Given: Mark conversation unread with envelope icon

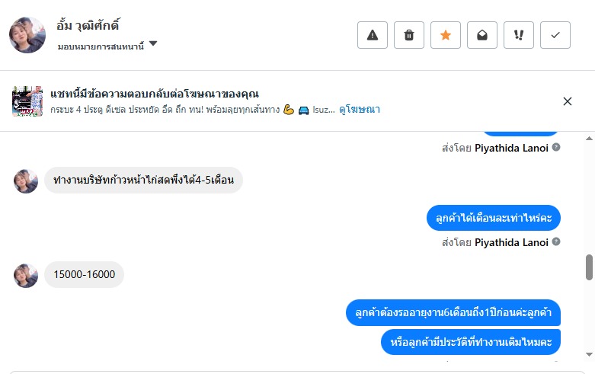Looking at the screenshot, I should tap(482, 35).
